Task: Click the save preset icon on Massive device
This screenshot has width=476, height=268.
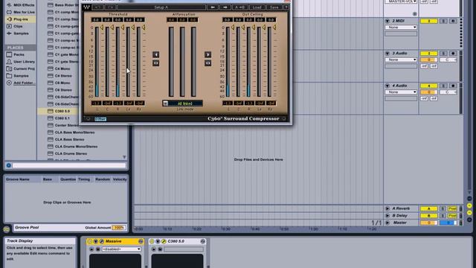Action: coord(97,249)
